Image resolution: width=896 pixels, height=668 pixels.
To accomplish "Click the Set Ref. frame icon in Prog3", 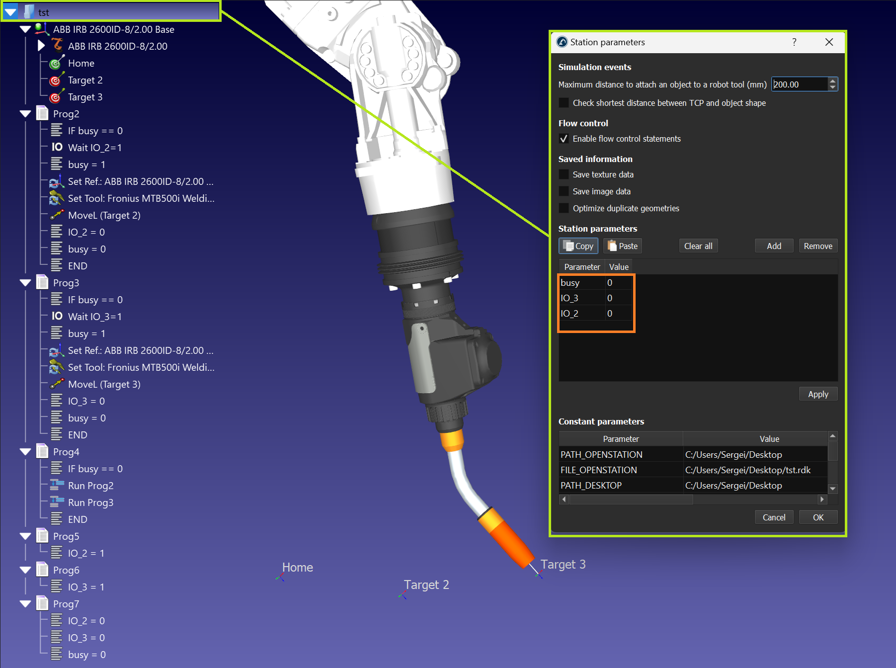I will (57, 350).
